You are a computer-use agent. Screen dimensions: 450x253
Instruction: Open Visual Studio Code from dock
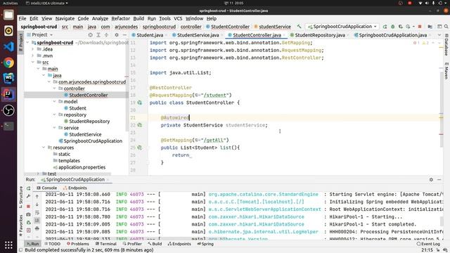click(x=8, y=46)
